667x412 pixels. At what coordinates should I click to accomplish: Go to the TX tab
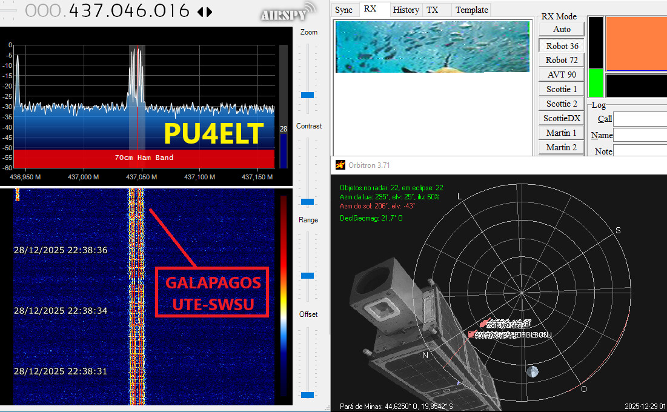(x=432, y=10)
